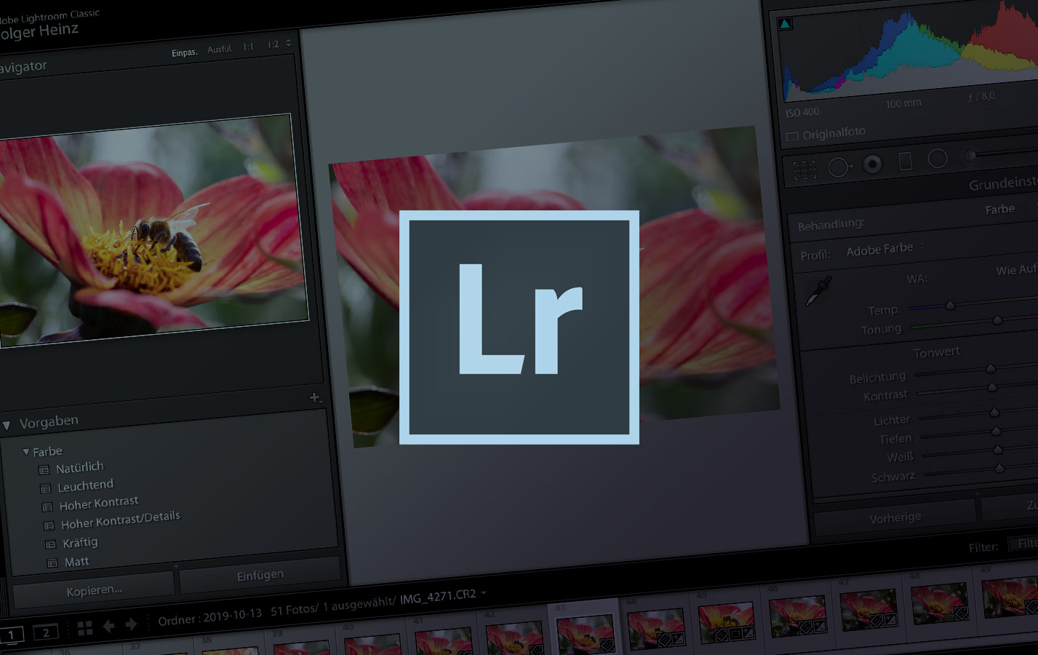Click the 'Ordner : 2019-10-13' folder text
The image size is (1038, 655).
[x=209, y=617]
